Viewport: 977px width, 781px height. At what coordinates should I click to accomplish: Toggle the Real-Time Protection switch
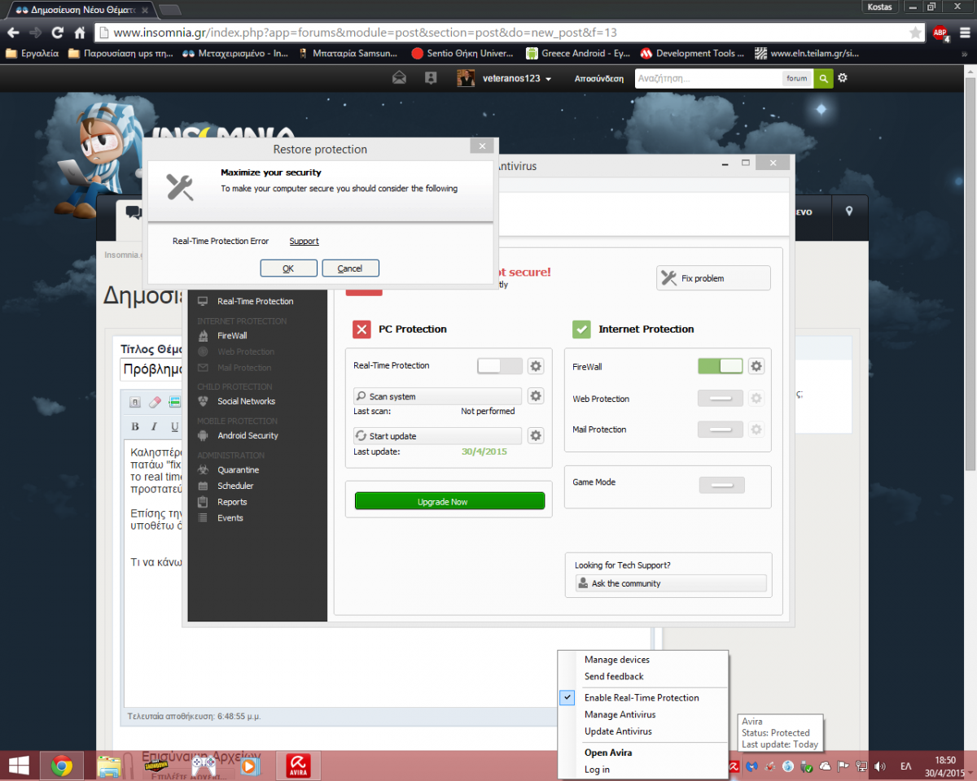tap(500, 366)
